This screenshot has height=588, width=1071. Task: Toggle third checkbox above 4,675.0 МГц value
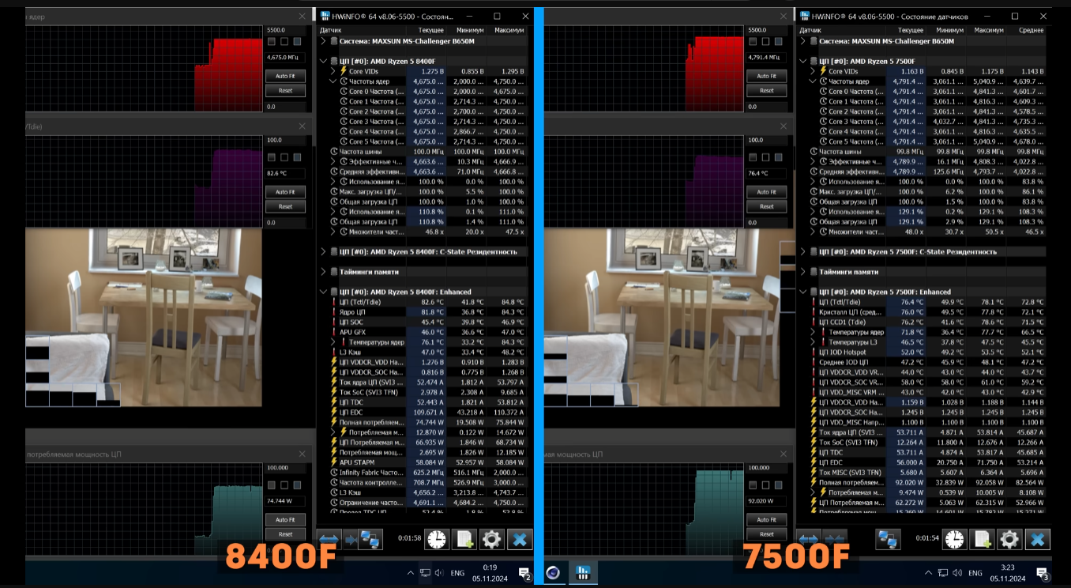[x=297, y=41]
